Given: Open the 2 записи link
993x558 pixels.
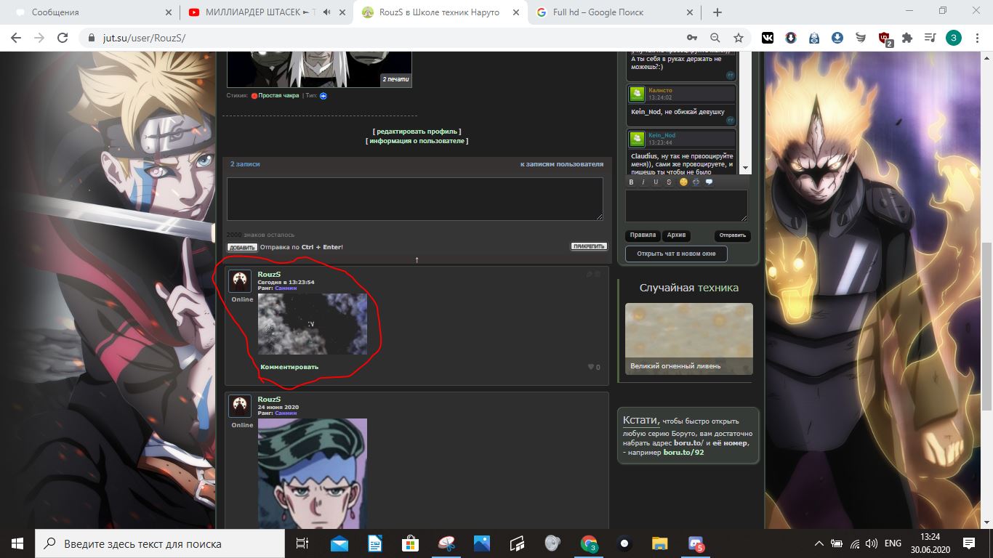Looking at the screenshot, I should pyautogui.click(x=245, y=164).
